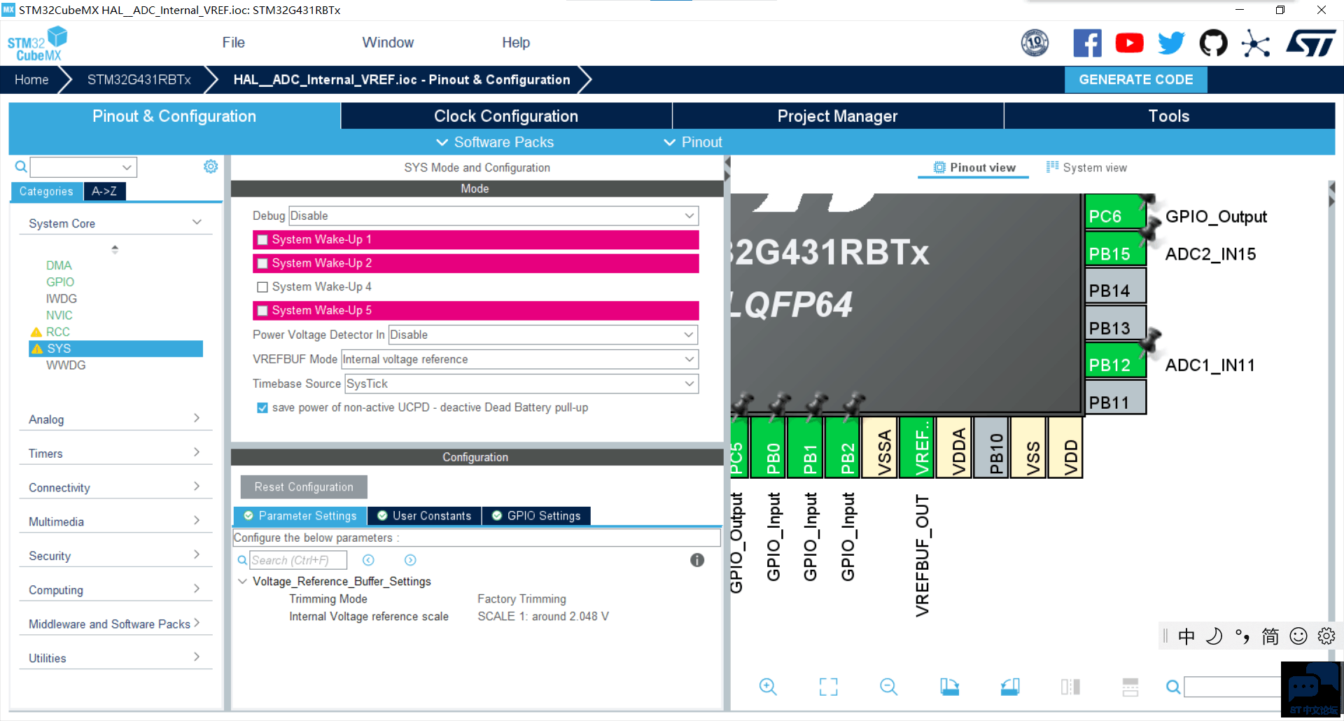Click the ST logo icon

click(1310, 43)
